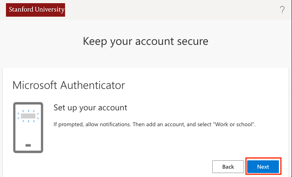The height and width of the screenshot is (177, 292).
Task: Click the phone illustration icon
Action: coord(28,127)
